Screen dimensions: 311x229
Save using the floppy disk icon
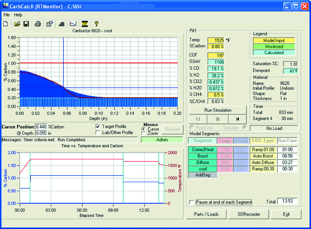coord(26,24)
